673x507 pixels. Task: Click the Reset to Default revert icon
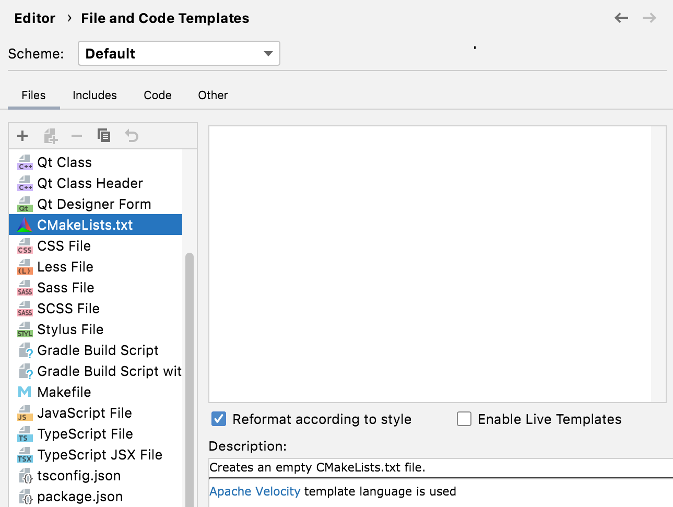point(131,136)
